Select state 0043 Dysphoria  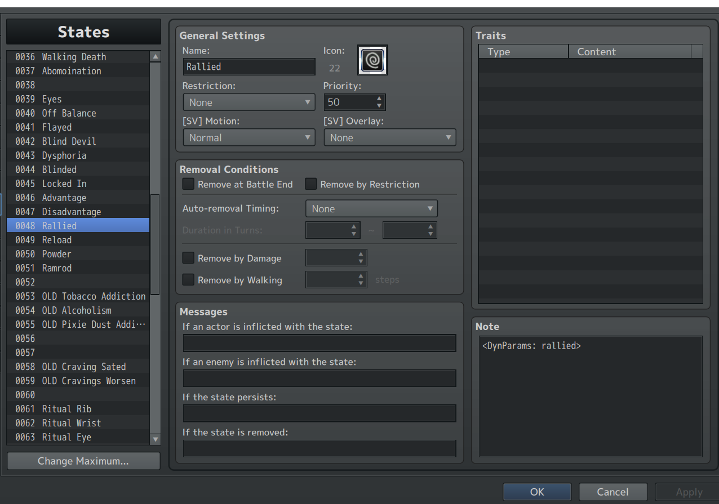tap(78, 155)
